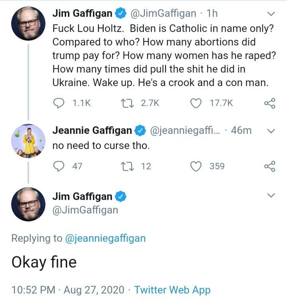Viewport: 287px width, 301px height.
Task: Click the 46m timestamp on Jeannie's tweet
Action: [241, 130]
